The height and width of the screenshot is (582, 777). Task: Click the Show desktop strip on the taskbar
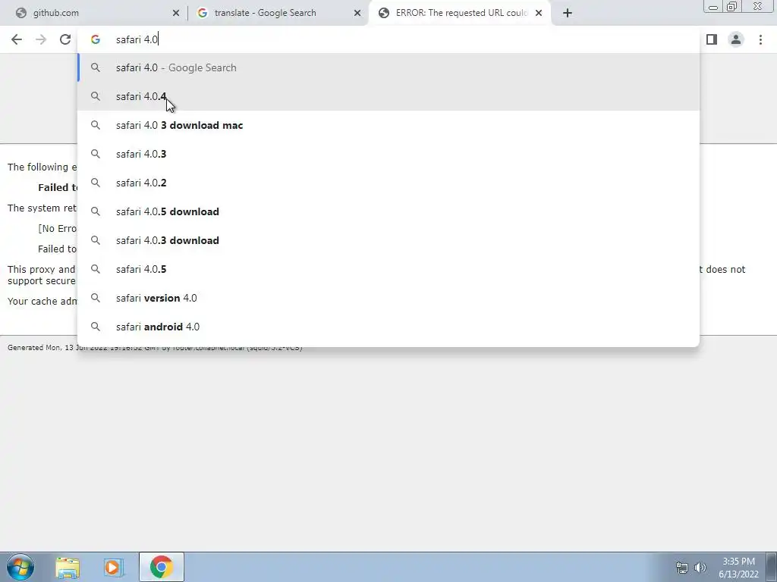(x=772, y=567)
